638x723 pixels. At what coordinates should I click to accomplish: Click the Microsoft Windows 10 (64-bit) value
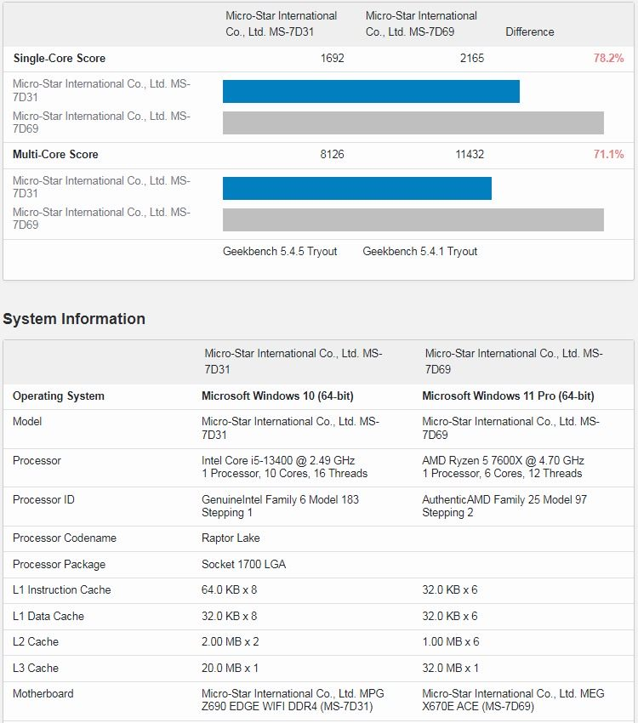pos(277,396)
